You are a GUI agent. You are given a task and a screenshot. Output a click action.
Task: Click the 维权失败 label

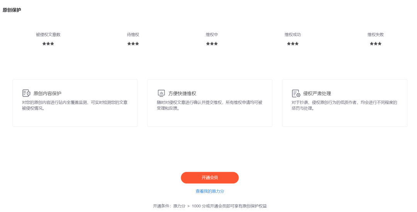[376, 34]
